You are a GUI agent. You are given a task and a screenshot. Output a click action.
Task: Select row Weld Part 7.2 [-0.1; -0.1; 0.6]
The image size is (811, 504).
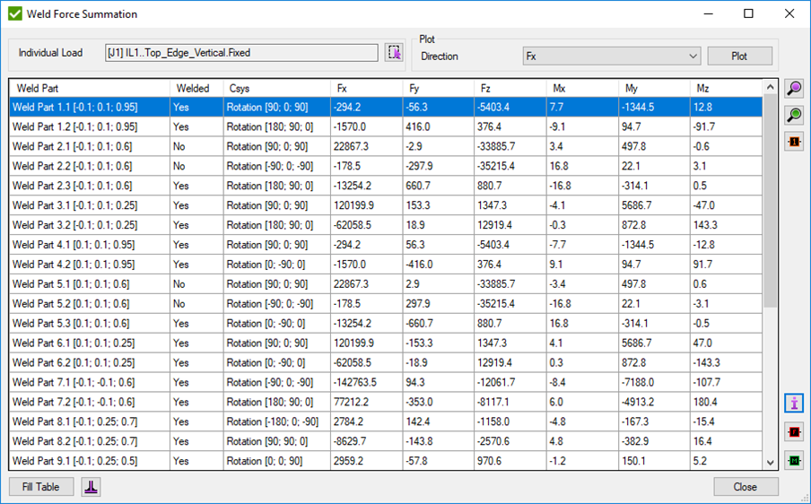tap(386, 402)
